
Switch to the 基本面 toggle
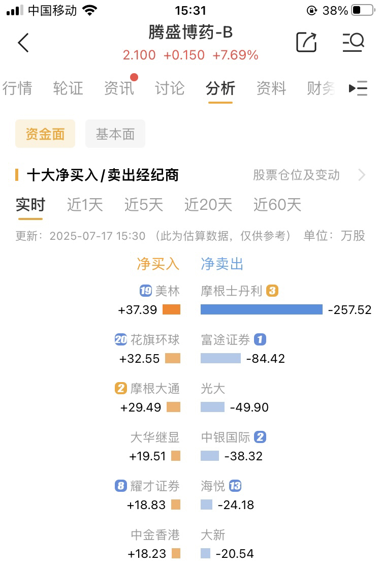(x=115, y=134)
